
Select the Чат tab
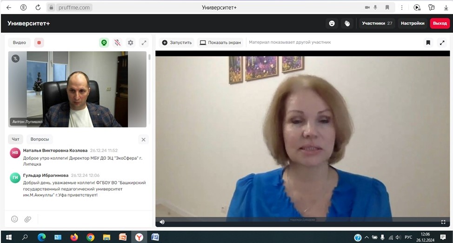tap(16, 139)
